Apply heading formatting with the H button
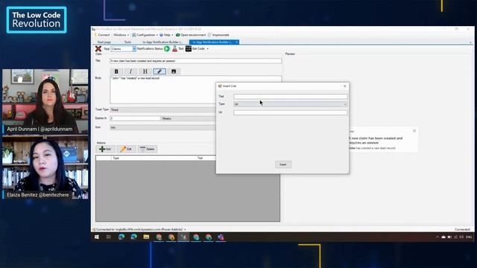 (x=145, y=71)
